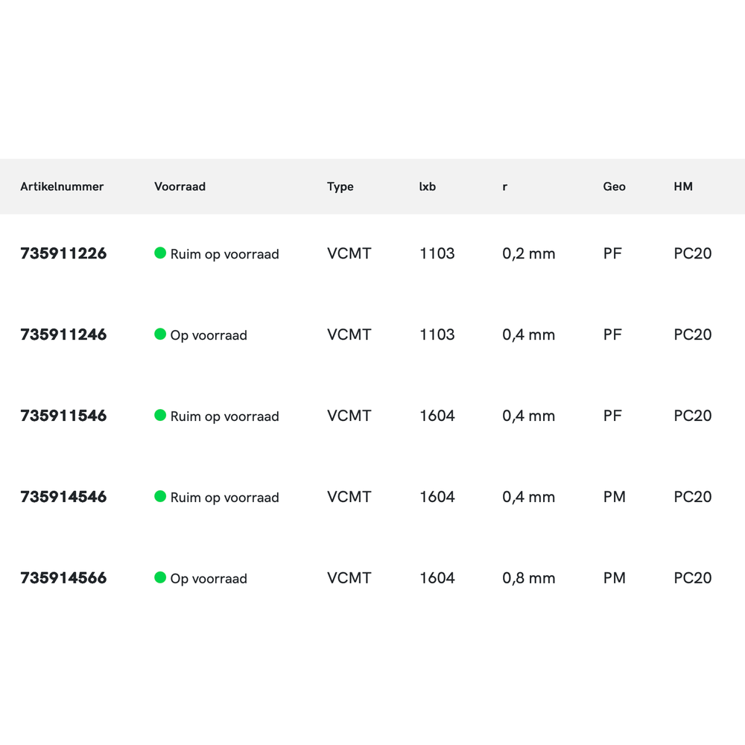745x745 pixels.
Task: Click the green stock dot for 735914546
Action: 160,497
